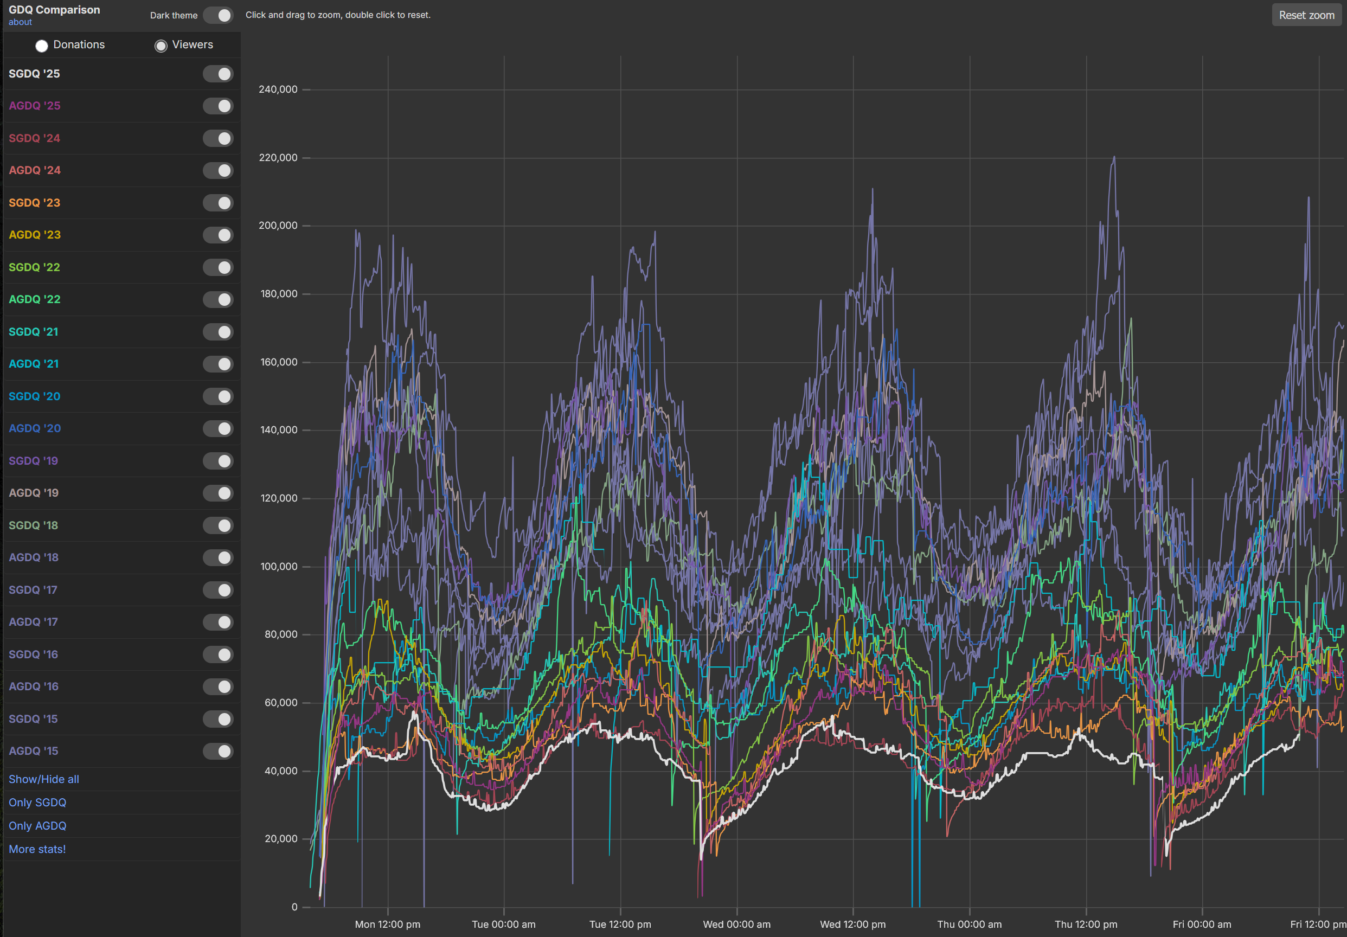The image size is (1347, 937).
Task: Click the Only AGDQ link
Action: point(37,826)
